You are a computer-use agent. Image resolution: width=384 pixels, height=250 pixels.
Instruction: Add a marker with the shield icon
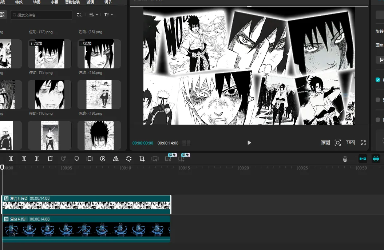[76, 159]
